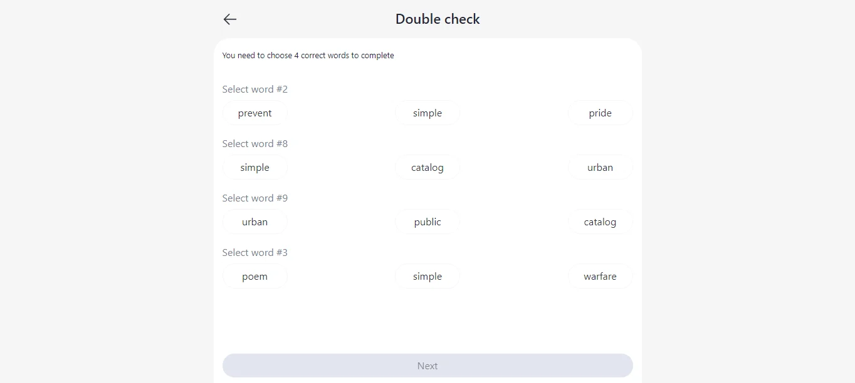855x383 pixels.
Task: Click the "Select word #2" label
Action: 254,89
